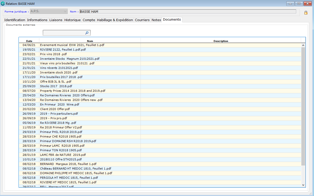The image size is (314, 196).
Task: Select the Courriers tab
Action: pos(142,20)
